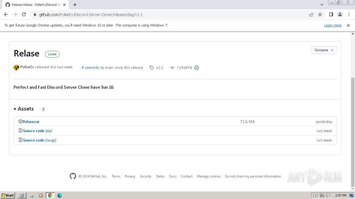This screenshot has height=199, width=355.
Task: Click Manage cookies in footer
Action: (209, 176)
